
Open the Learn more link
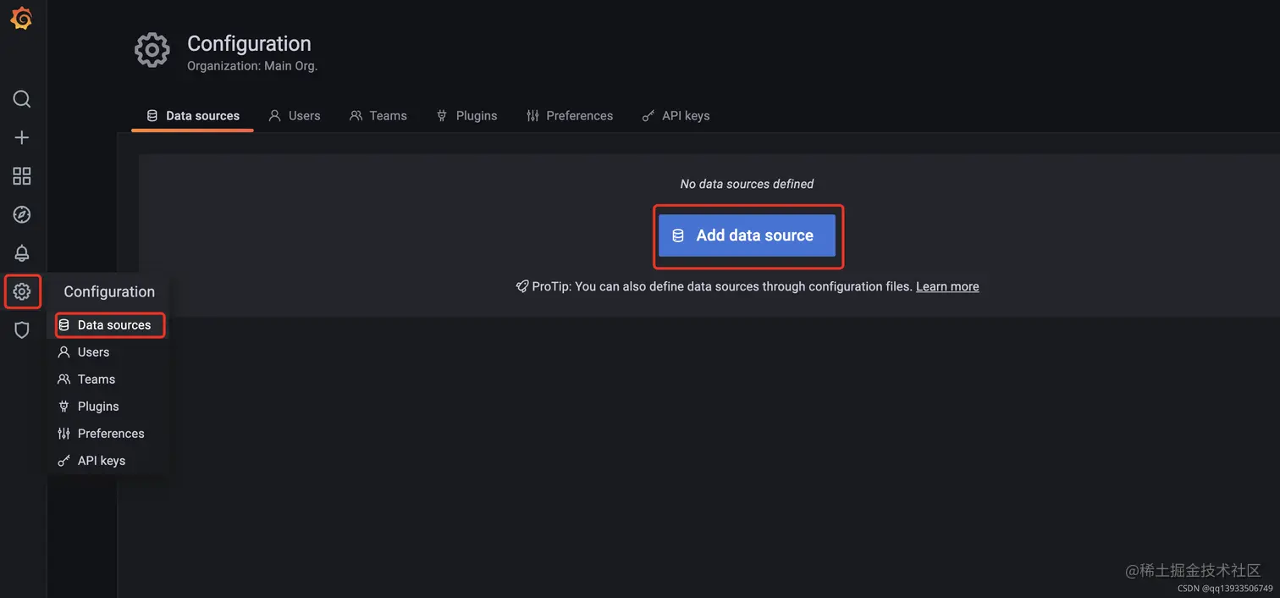[947, 286]
